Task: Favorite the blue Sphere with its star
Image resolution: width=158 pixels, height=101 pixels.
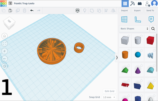Action: pyautogui.click(x=141, y=50)
